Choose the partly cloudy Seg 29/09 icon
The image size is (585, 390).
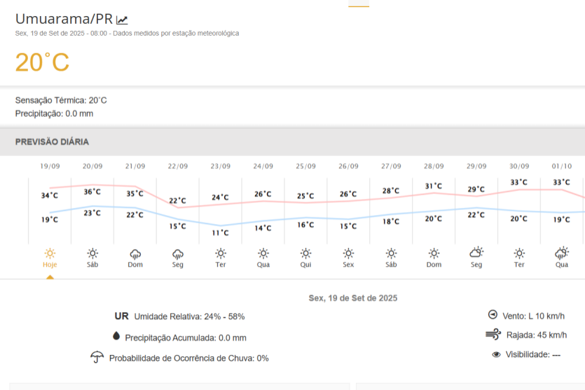[x=476, y=252]
